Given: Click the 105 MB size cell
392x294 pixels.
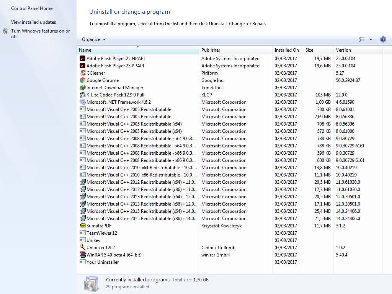Looking at the screenshot, I should 323,95.
